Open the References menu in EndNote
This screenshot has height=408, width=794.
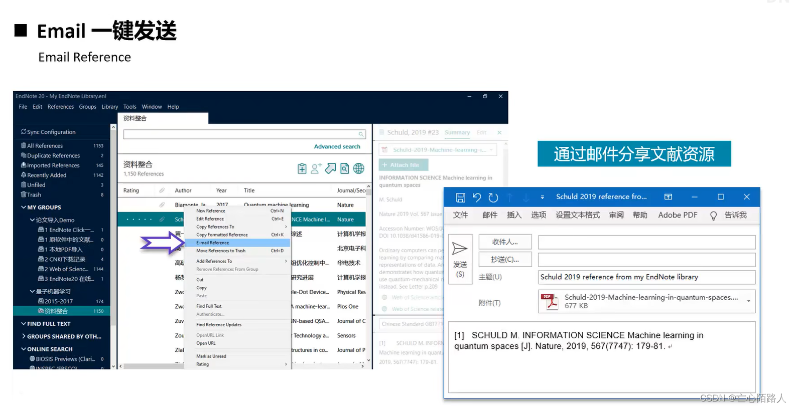pos(61,107)
